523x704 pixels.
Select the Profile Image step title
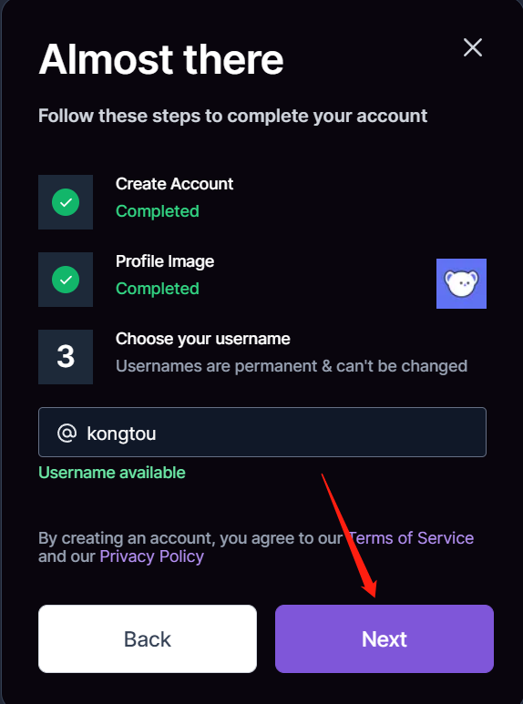(x=165, y=261)
